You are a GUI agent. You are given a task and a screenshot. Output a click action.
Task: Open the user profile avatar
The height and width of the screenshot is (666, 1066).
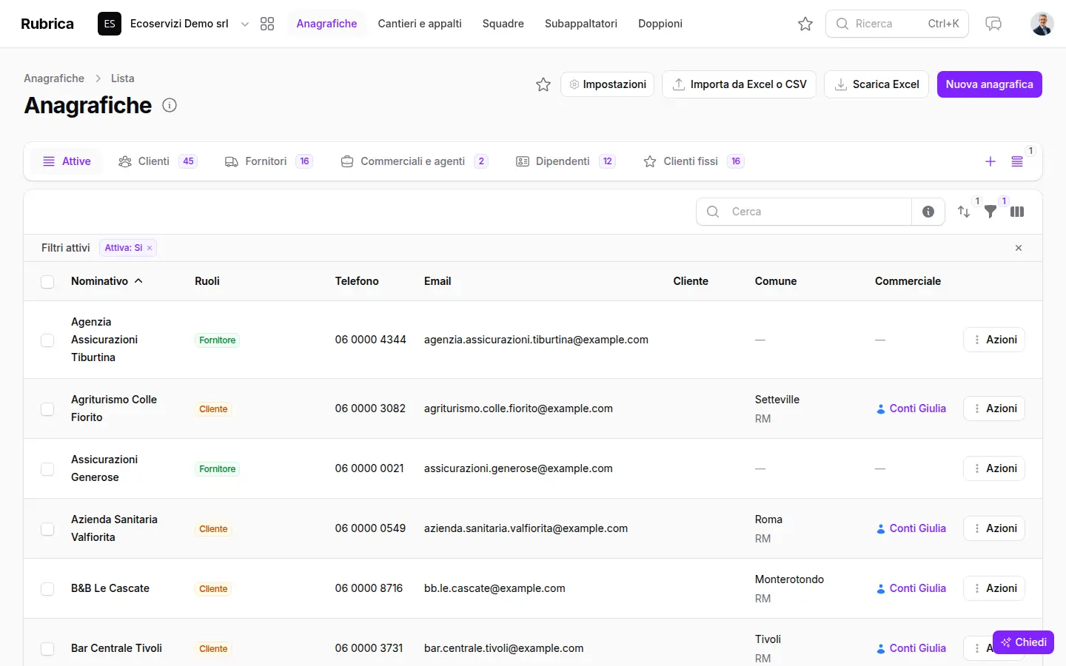pyautogui.click(x=1042, y=24)
